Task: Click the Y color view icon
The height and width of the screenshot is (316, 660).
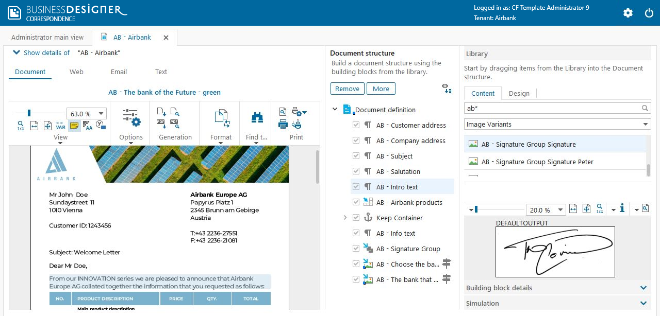Action: pyautogui.click(x=101, y=125)
